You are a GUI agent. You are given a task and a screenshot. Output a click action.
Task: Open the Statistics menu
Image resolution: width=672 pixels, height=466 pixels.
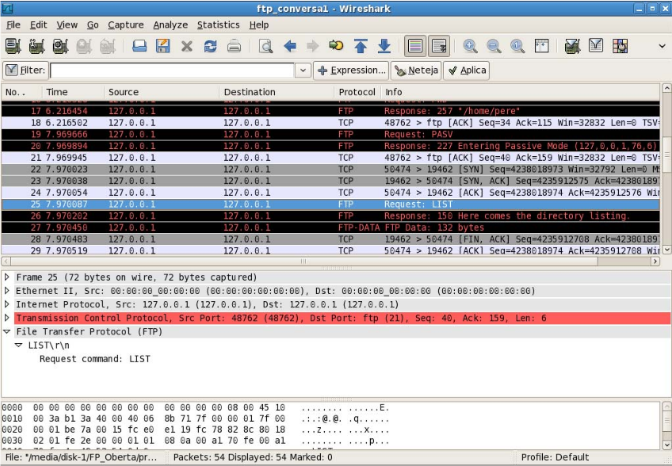coord(218,25)
